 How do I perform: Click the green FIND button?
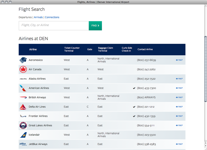[x=95, y=26]
